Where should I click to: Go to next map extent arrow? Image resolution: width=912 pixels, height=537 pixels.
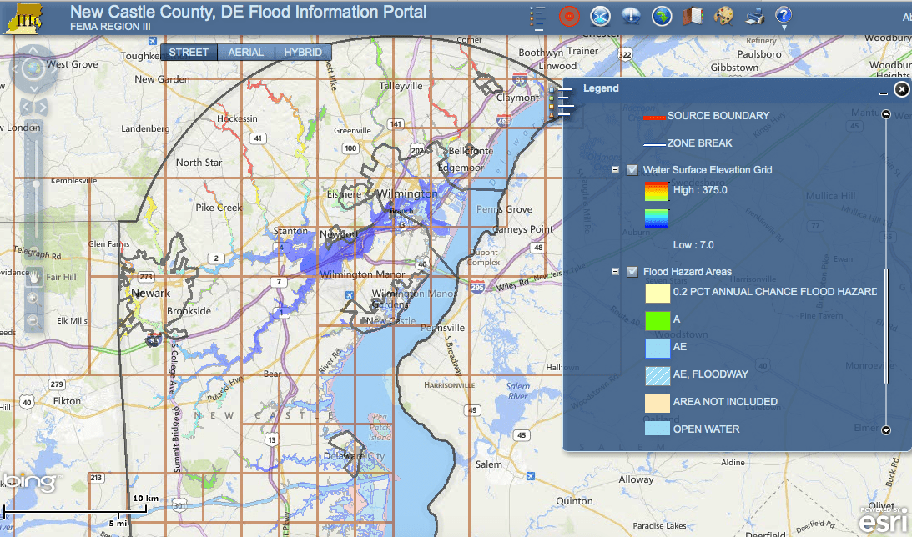pyautogui.click(x=42, y=107)
